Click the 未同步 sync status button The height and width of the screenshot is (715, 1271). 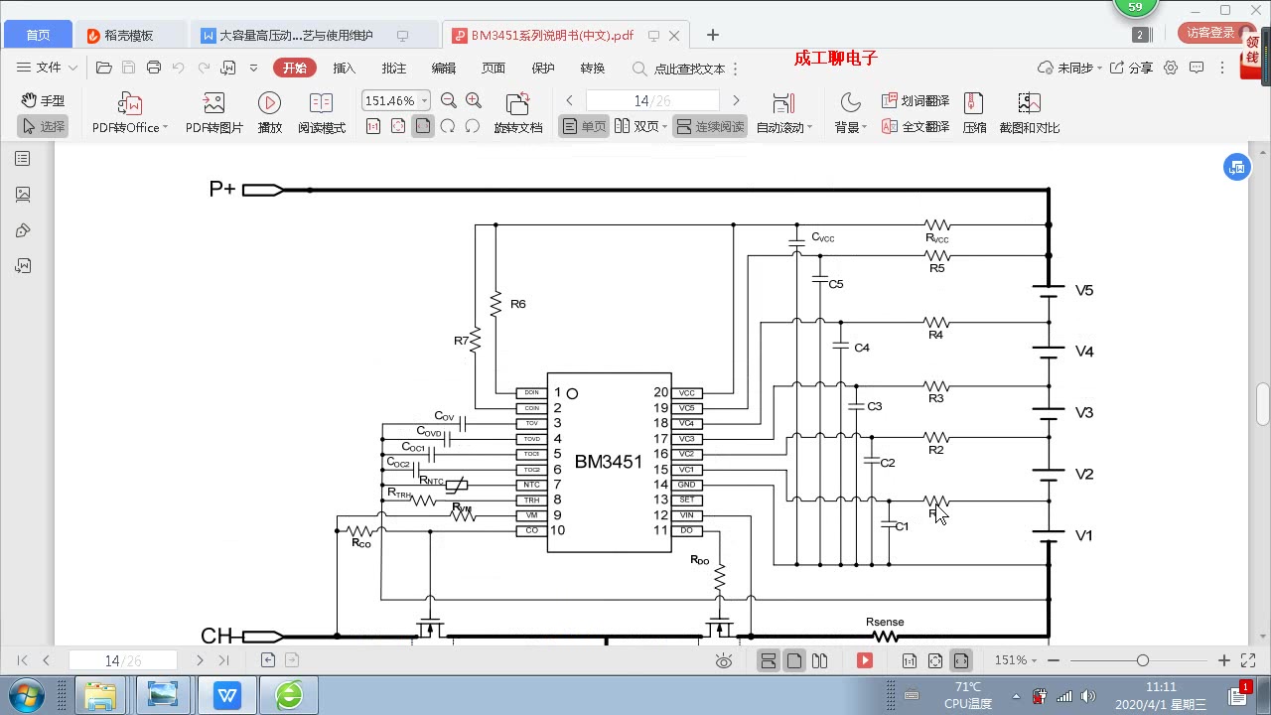[1070, 68]
